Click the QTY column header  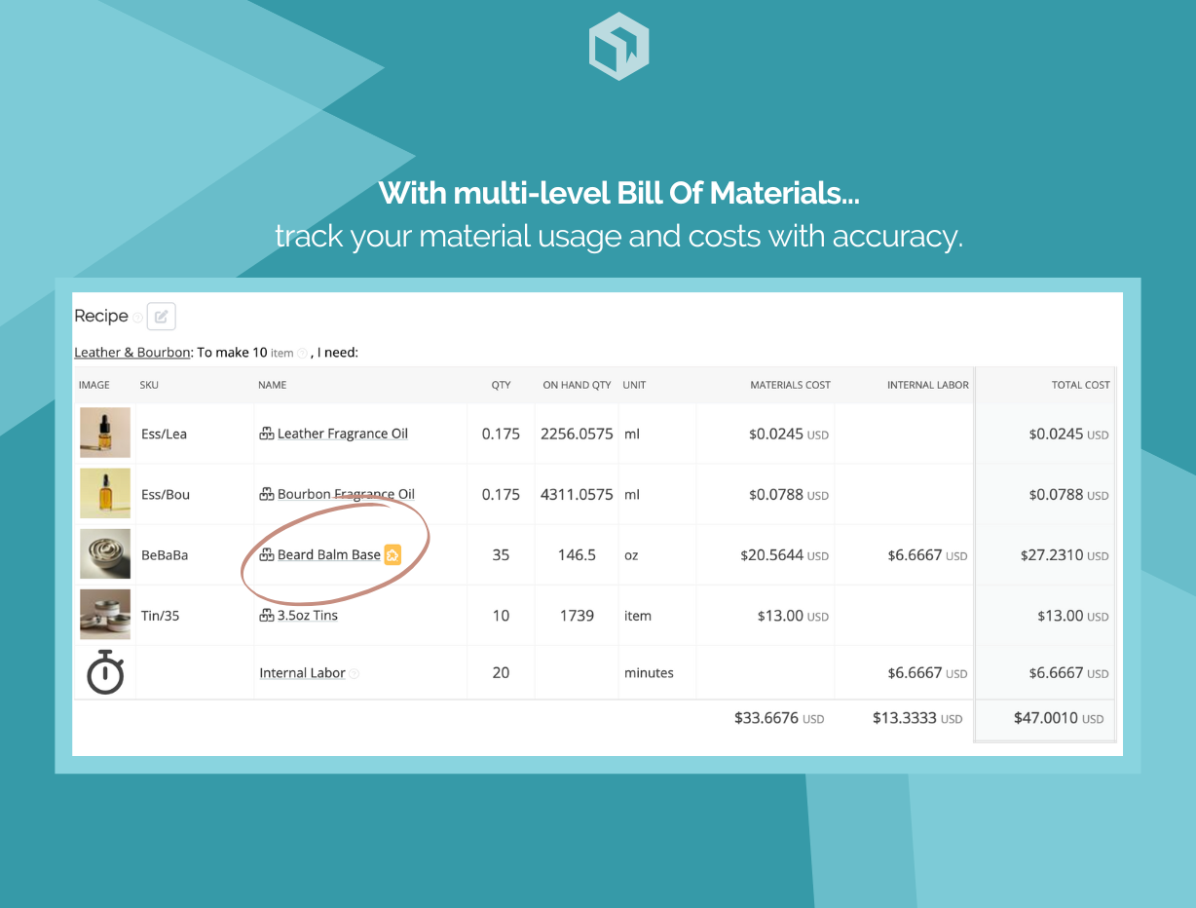(x=501, y=385)
